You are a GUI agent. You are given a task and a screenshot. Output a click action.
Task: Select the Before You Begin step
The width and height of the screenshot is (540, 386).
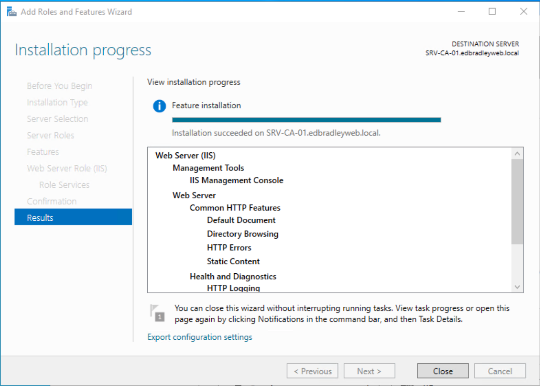[59, 86]
